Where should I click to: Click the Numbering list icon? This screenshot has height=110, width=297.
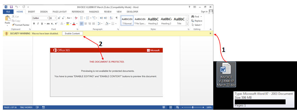point(88,18)
